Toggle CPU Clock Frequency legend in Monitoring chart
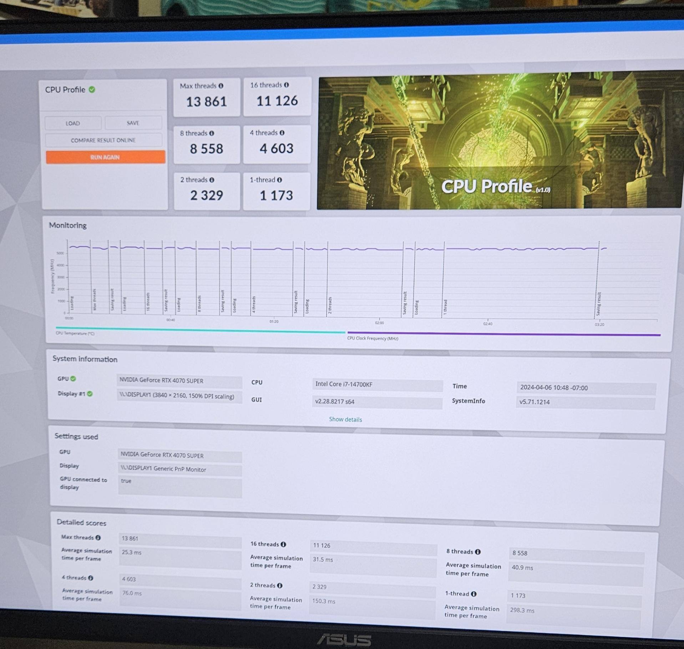This screenshot has width=684, height=649. 373,338
